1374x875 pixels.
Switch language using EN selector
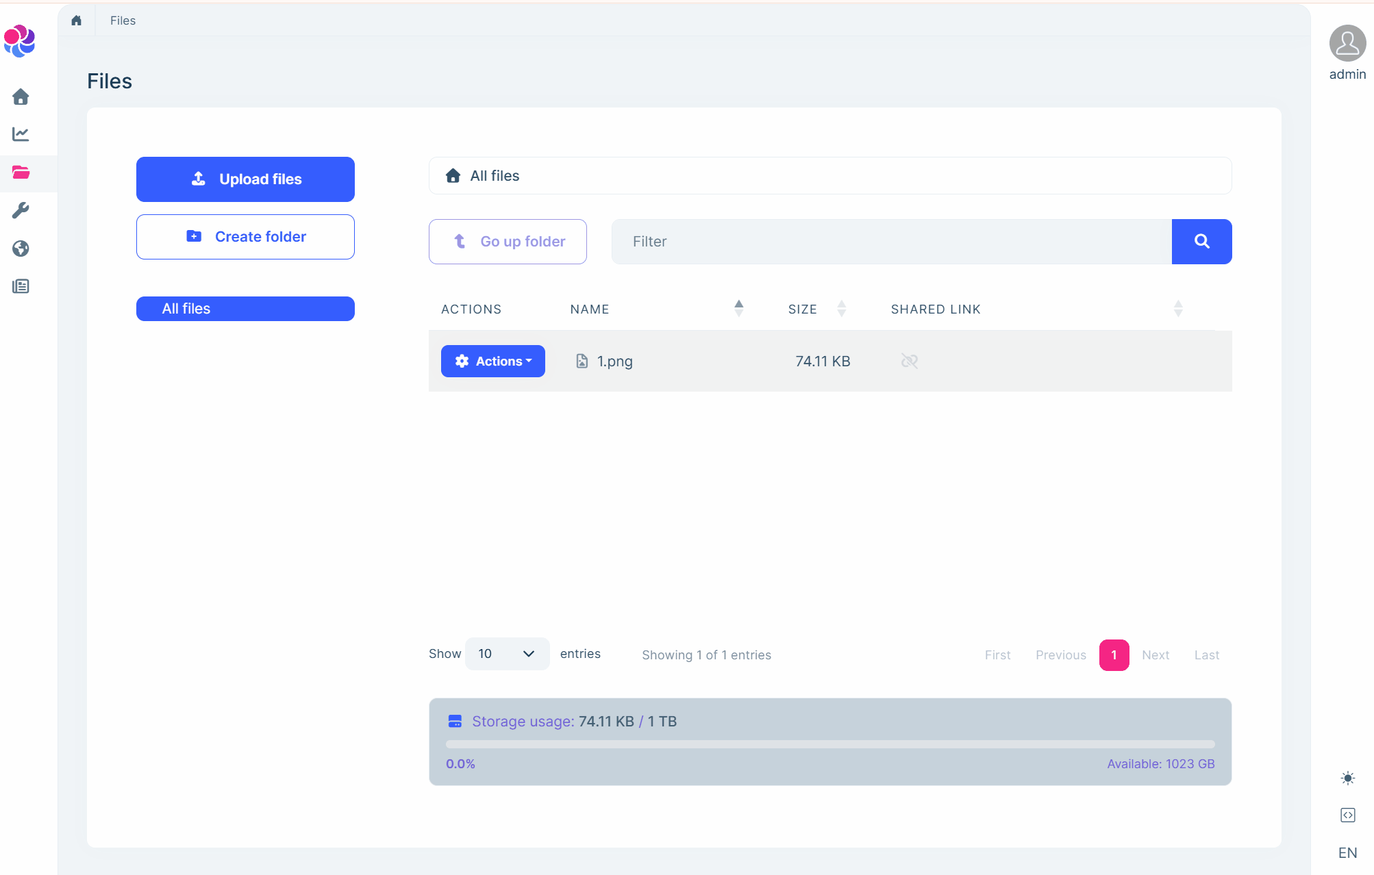point(1347,852)
